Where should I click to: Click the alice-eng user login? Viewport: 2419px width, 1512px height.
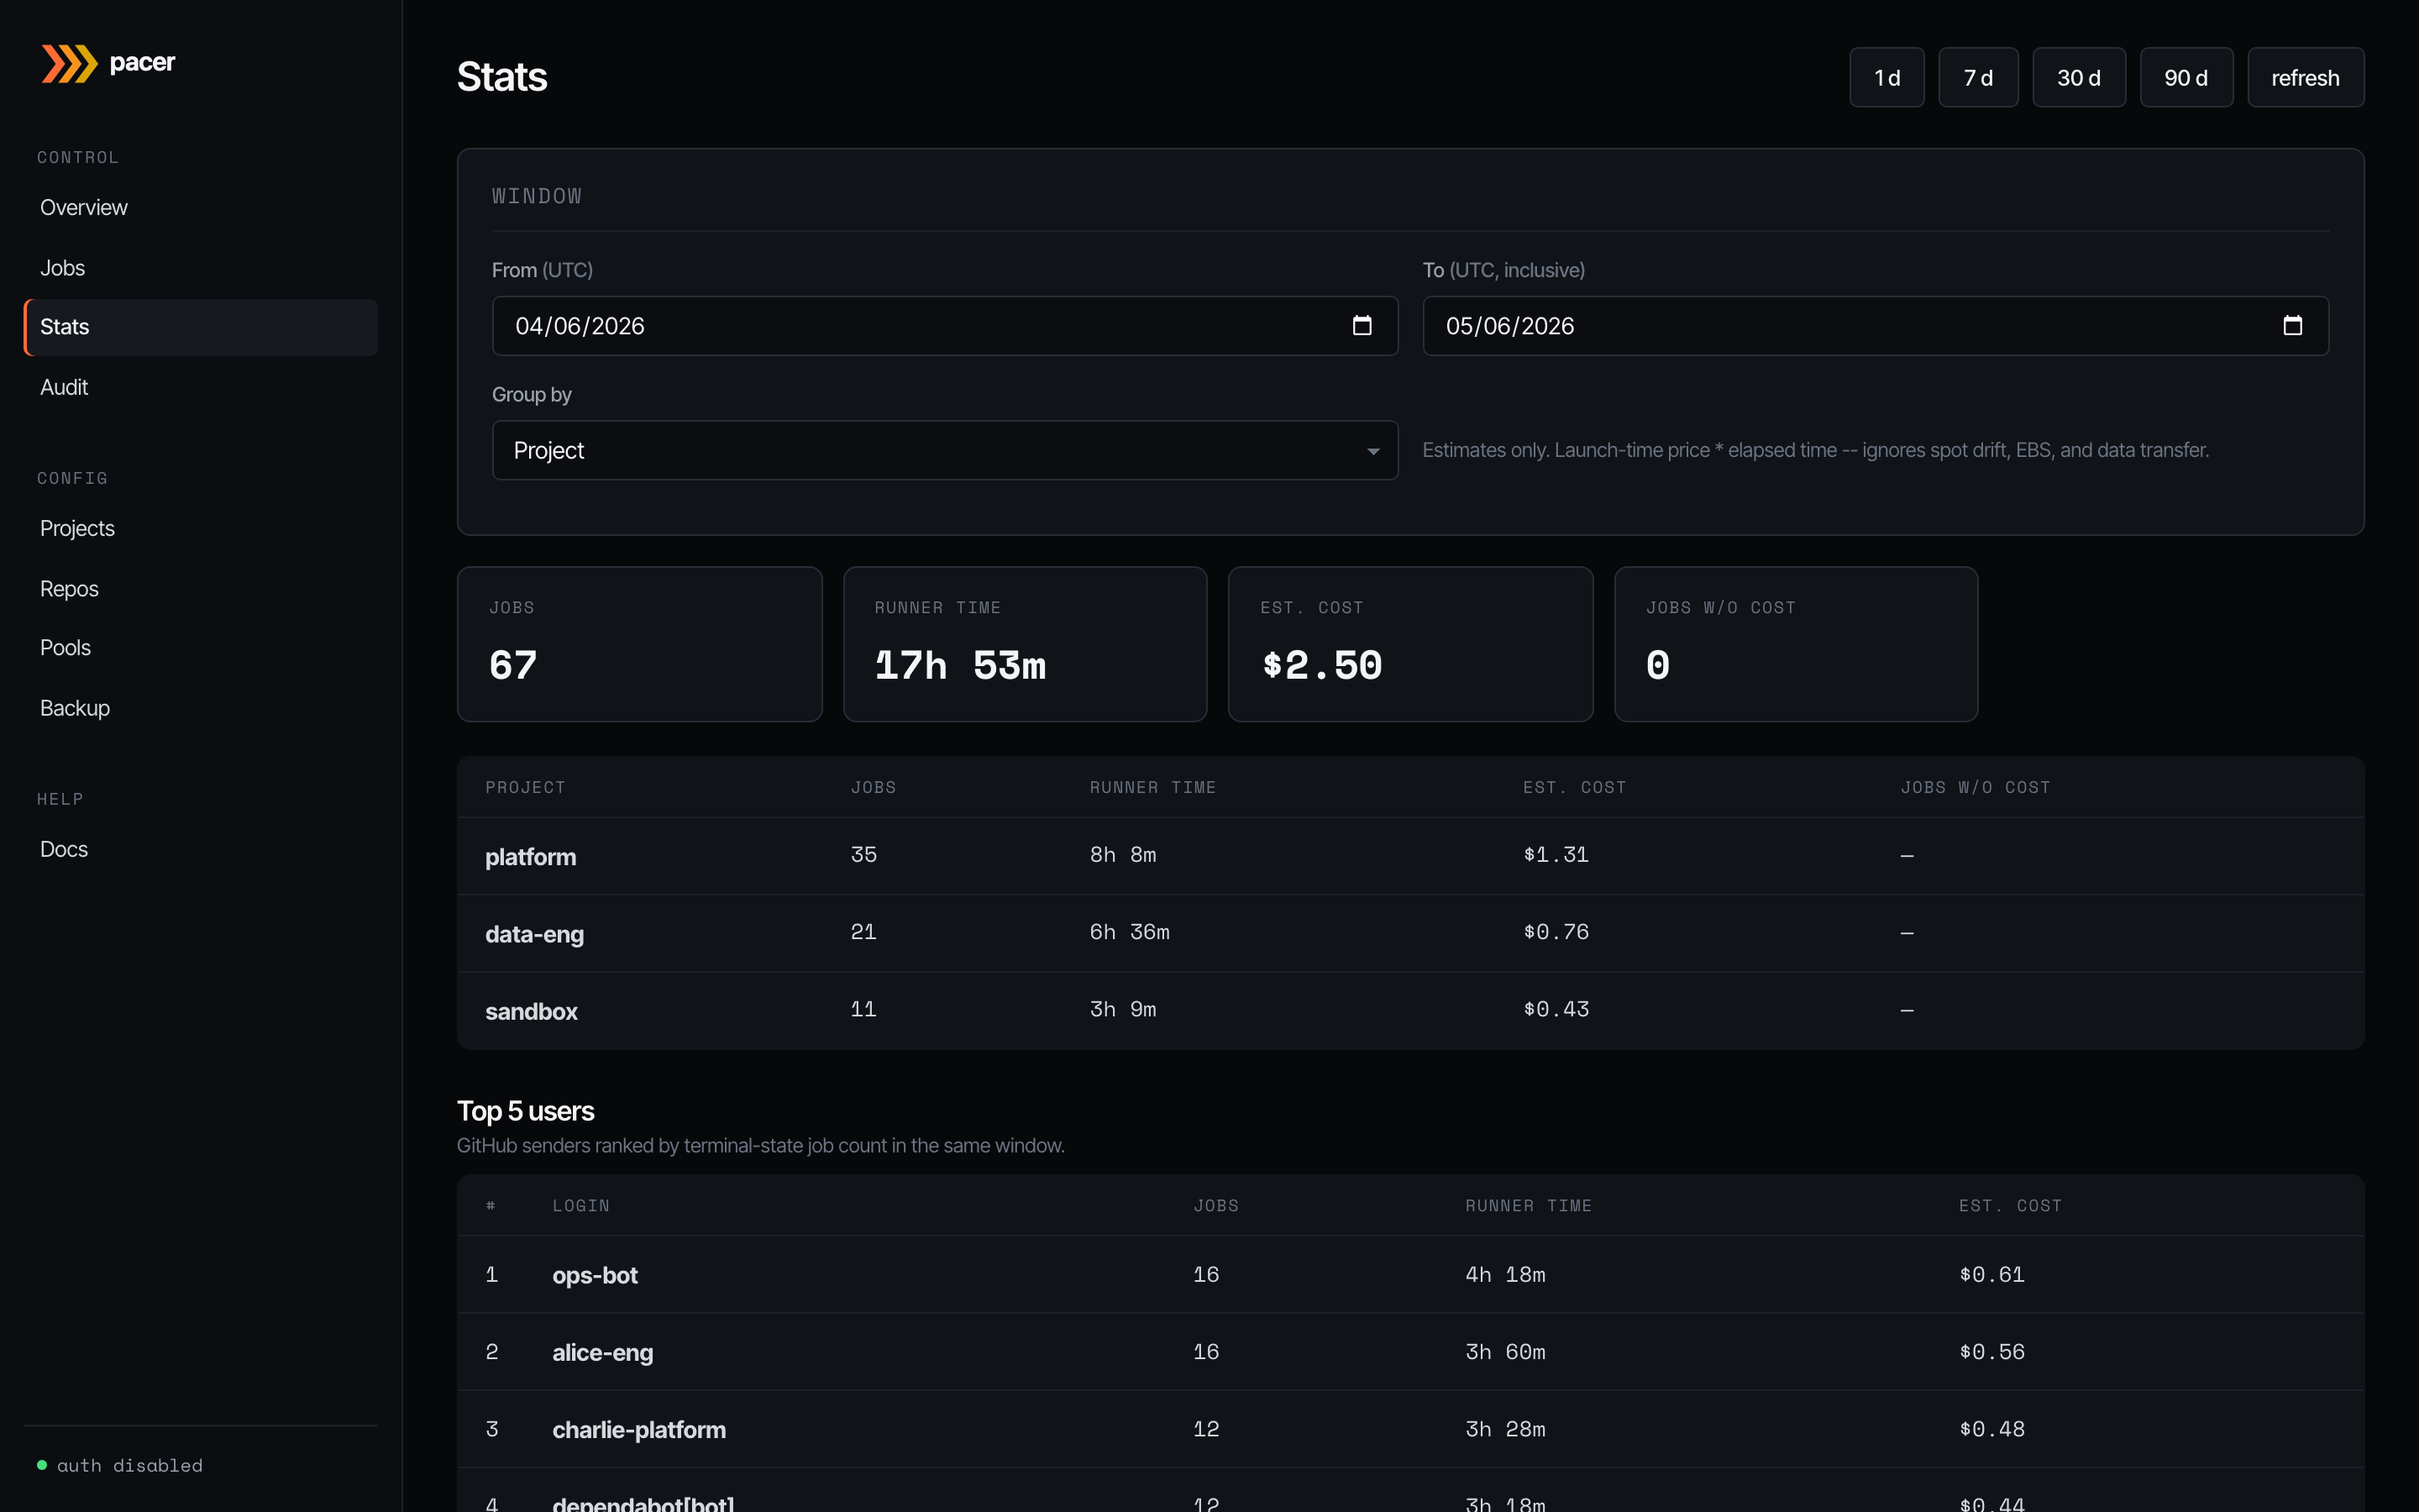tap(603, 1352)
